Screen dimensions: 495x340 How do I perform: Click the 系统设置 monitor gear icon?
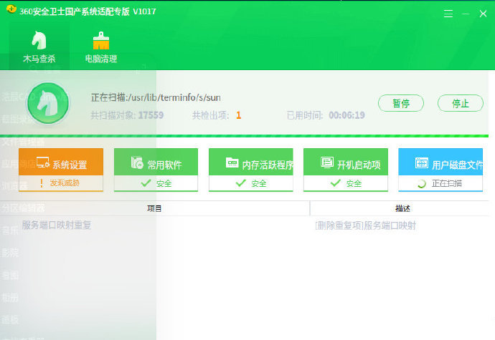tap(42, 162)
